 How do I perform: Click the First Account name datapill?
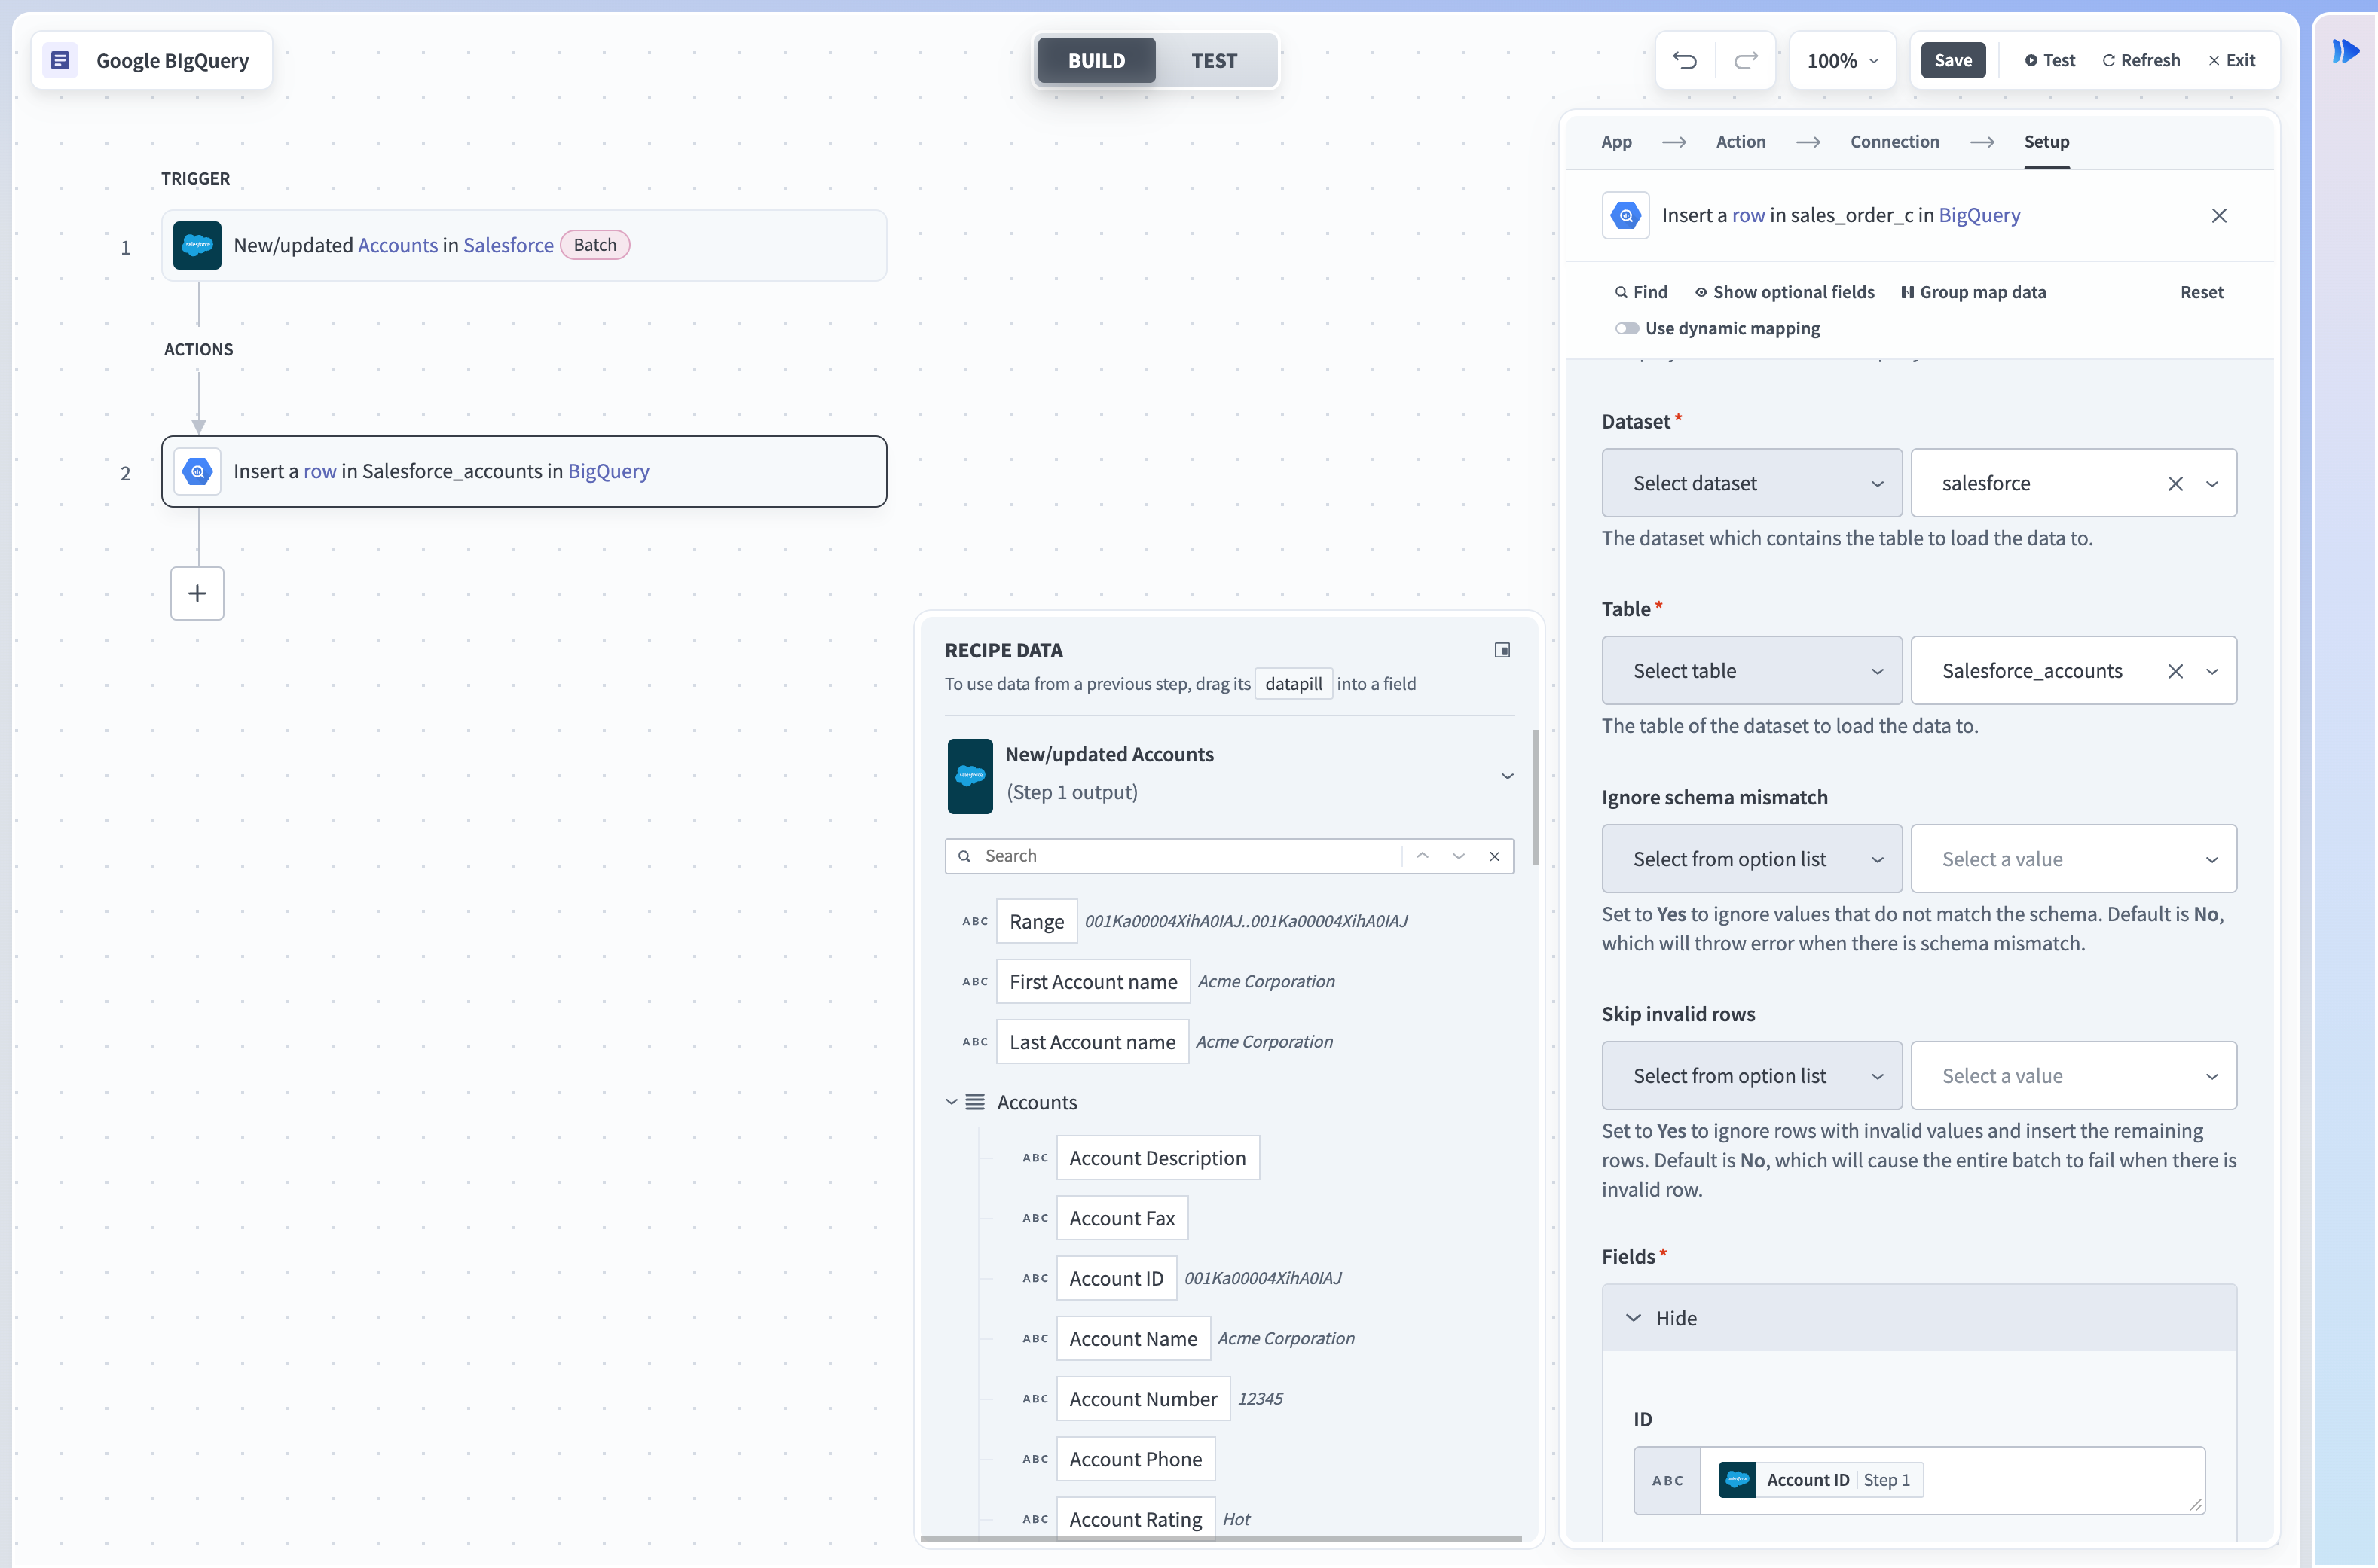1093,982
